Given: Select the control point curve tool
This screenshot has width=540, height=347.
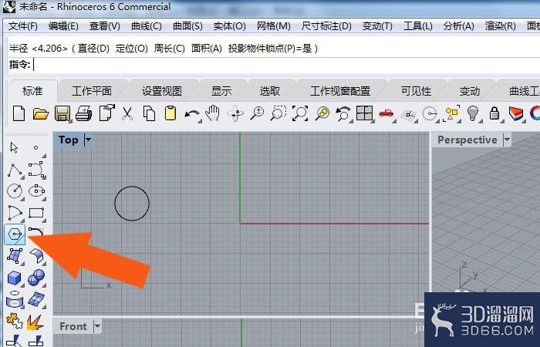Looking at the screenshot, I should 36,170.
